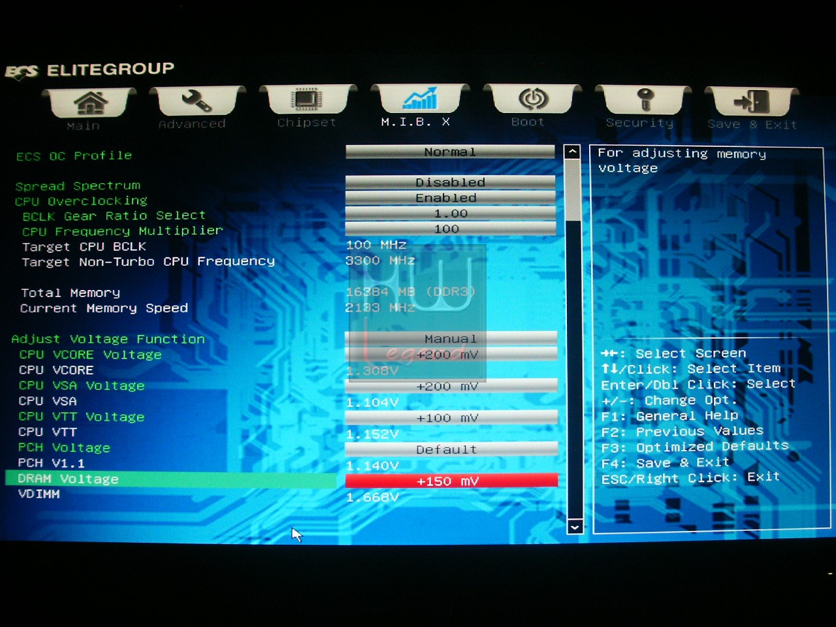This screenshot has width=836, height=627.
Task: Select highlighted DRAM Voltage row label
Action: [x=68, y=479]
